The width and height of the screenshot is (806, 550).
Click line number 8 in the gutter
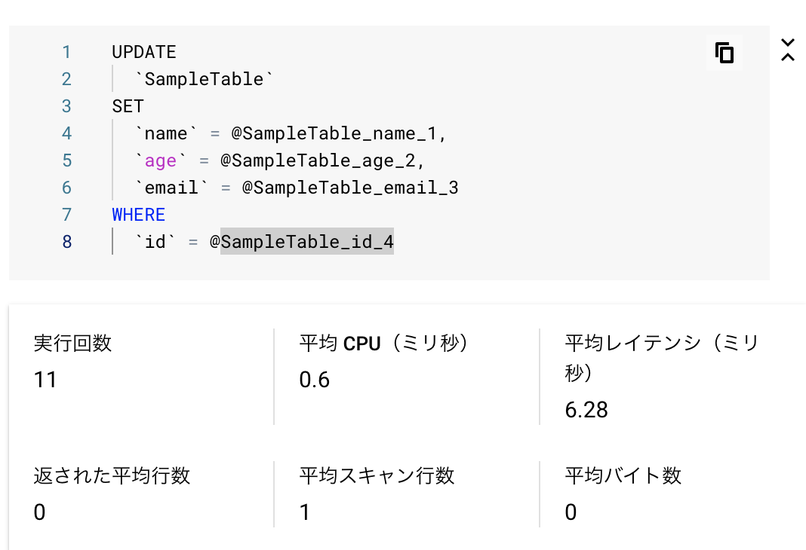[67, 242]
